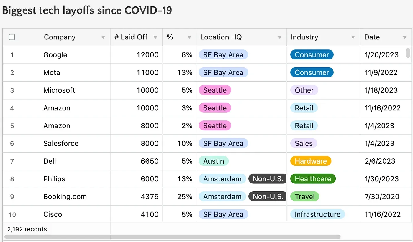Click row number 7
The height and width of the screenshot is (242, 413).
12,161
